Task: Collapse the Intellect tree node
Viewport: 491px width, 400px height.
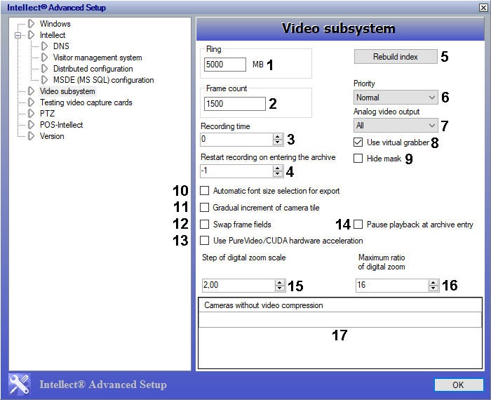Action: tap(18, 35)
